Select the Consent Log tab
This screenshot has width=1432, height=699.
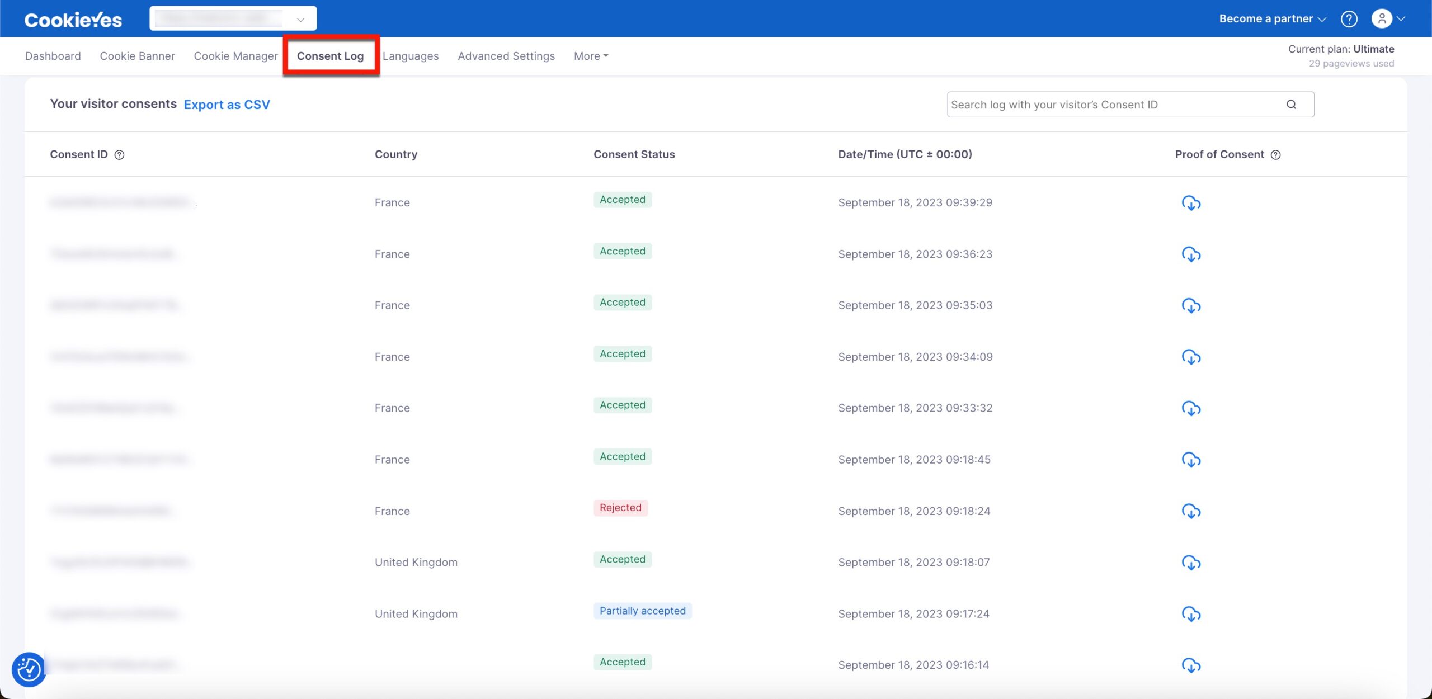coord(329,56)
